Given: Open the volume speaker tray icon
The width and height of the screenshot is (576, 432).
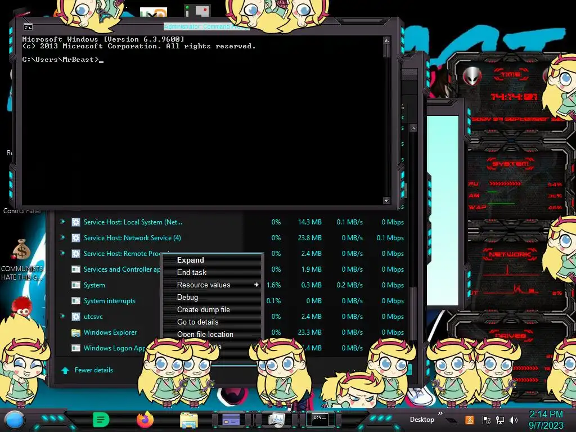Looking at the screenshot, I should 514,420.
